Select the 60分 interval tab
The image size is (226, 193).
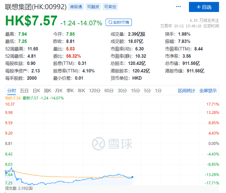pos(109,91)
